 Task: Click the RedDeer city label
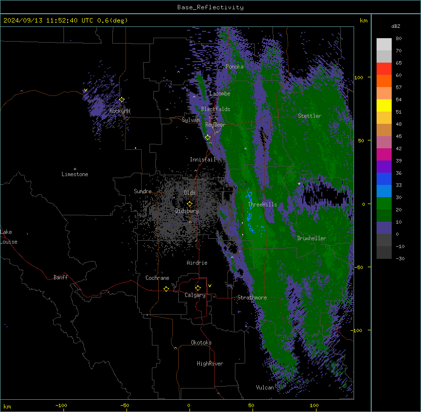click(x=215, y=125)
